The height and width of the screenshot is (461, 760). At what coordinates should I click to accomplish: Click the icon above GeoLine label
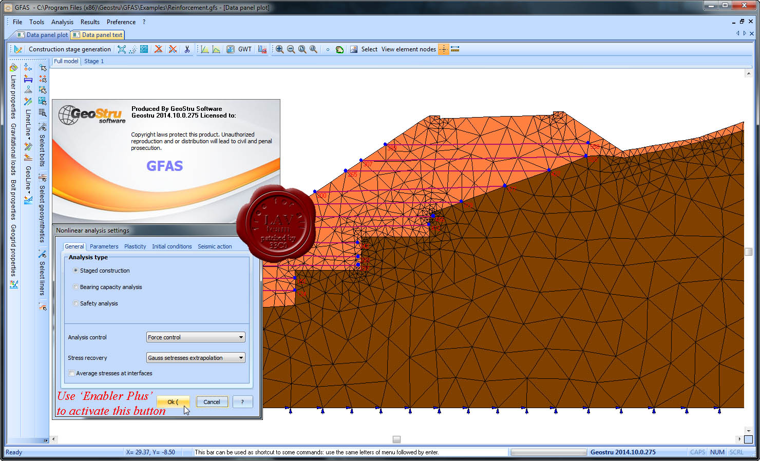click(28, 158)
